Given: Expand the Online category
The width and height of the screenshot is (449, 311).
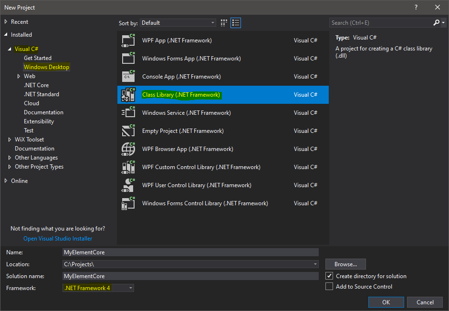Looking at the screenshot, I should click(x=6, y=181).
